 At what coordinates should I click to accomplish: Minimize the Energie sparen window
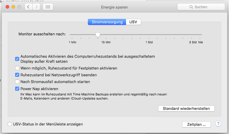(x=13, y=7)
